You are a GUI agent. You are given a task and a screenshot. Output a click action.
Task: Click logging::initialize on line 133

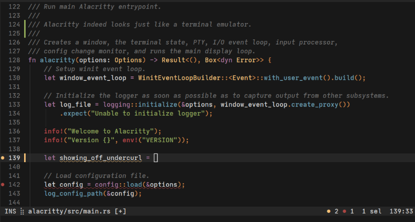point(140,104)
